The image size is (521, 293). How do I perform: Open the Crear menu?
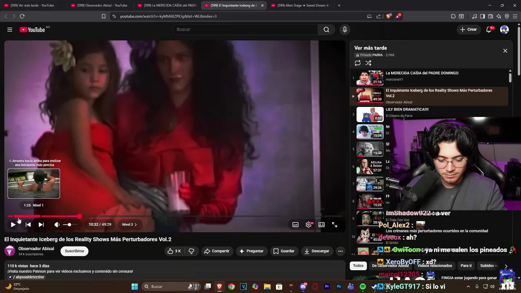[468, 29]
